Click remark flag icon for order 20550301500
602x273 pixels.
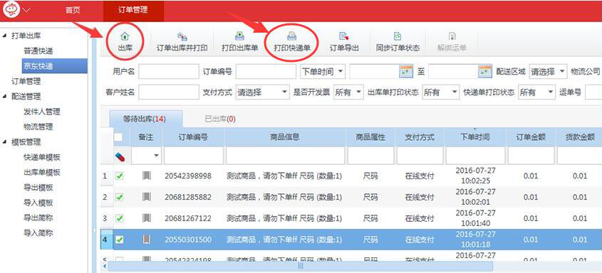coord(146,240)
